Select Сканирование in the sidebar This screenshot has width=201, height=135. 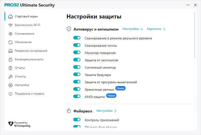(x=24, y=34)
